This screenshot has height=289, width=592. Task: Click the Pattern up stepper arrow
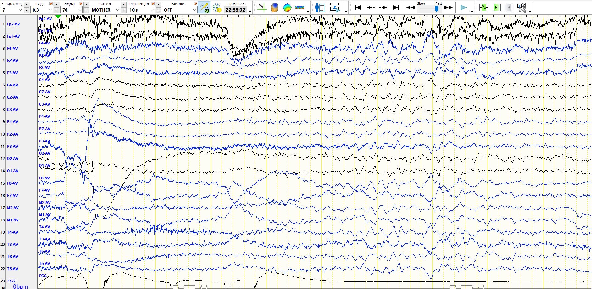124,4
